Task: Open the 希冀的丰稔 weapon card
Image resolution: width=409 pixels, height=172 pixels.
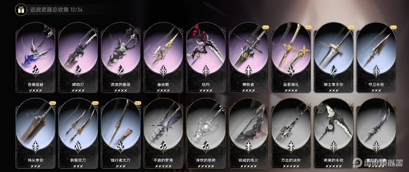Action: (x=334, y=133)
